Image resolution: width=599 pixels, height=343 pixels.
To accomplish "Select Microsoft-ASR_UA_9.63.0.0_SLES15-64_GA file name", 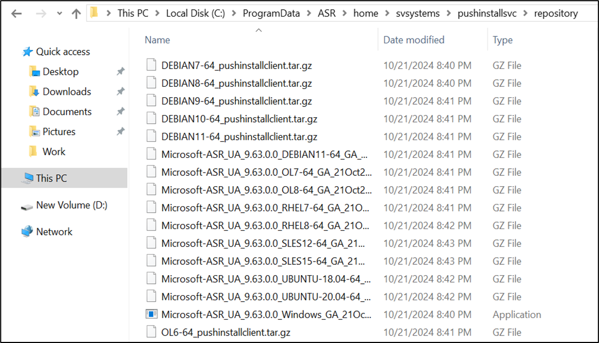I will pos(263,261).
